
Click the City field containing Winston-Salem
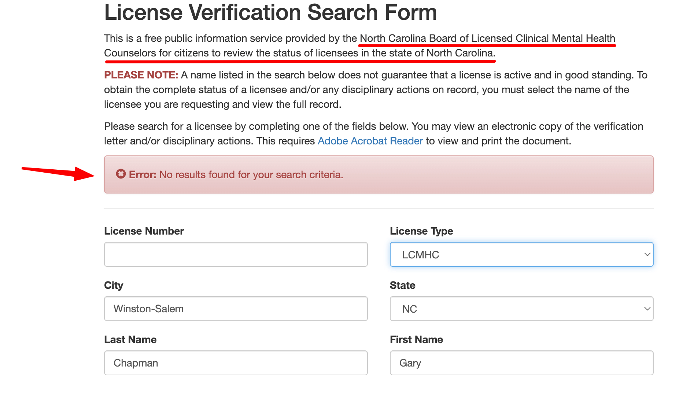point(236,309)
